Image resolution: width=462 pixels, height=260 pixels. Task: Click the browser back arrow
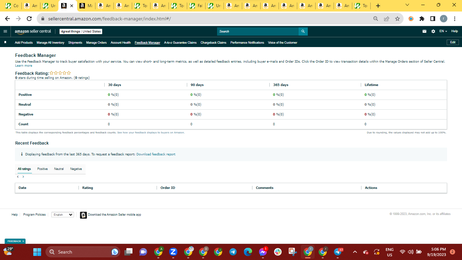pos(7,19)
